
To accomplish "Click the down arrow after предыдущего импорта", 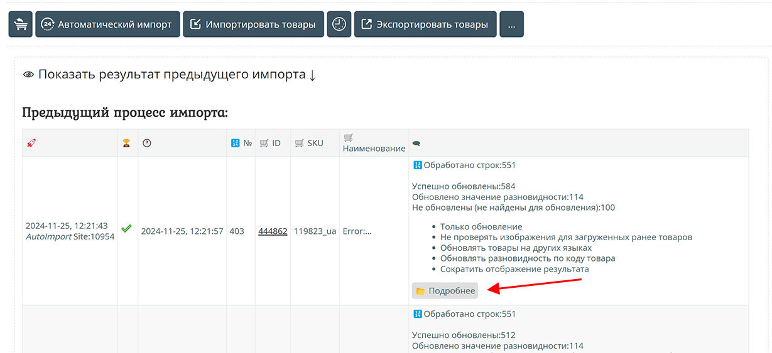I will [312, 75].
